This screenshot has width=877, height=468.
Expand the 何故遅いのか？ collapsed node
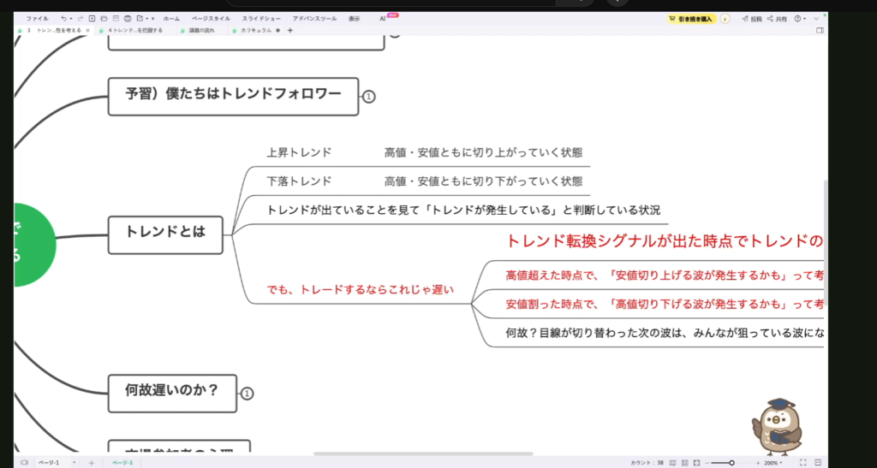pos(247,394)
